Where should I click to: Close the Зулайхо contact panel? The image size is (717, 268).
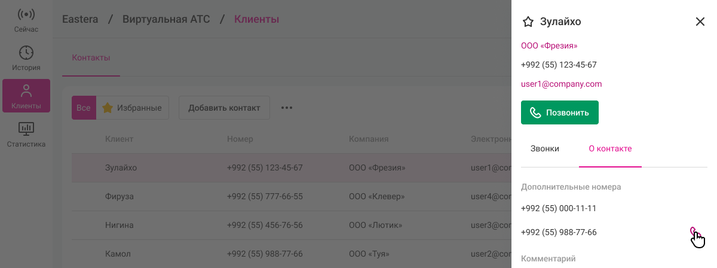[700, 22]
